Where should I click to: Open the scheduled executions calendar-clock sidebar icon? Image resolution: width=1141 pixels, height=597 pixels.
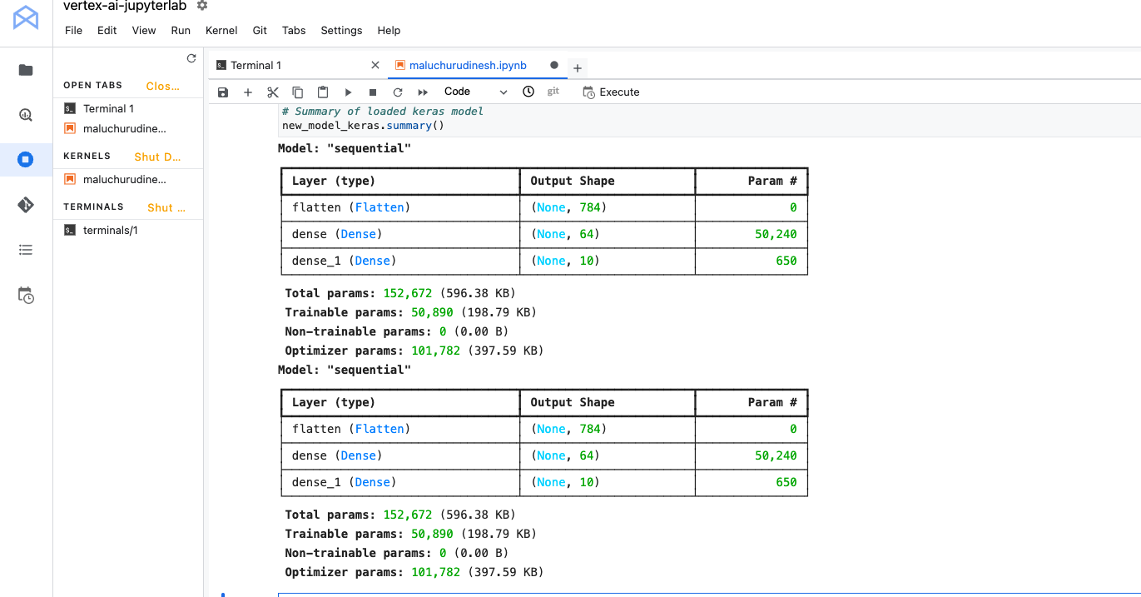(x=26, y=295)
